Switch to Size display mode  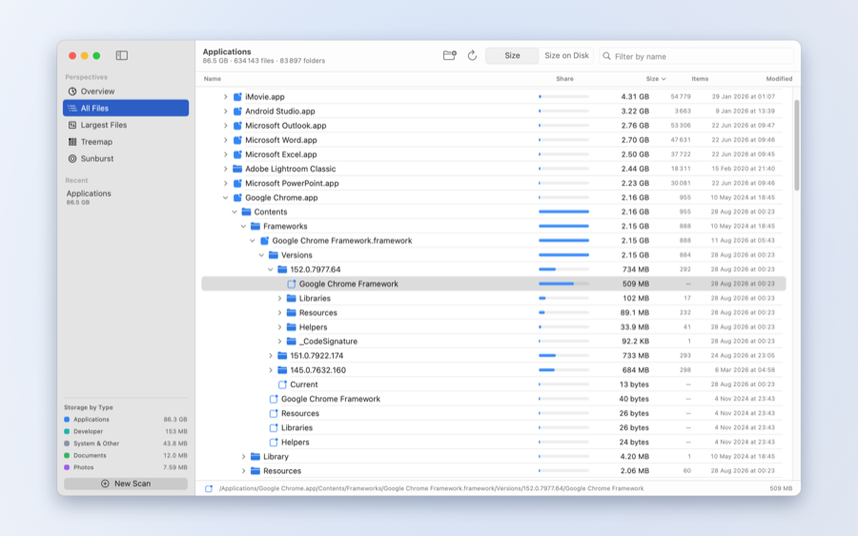pos(512,55)
